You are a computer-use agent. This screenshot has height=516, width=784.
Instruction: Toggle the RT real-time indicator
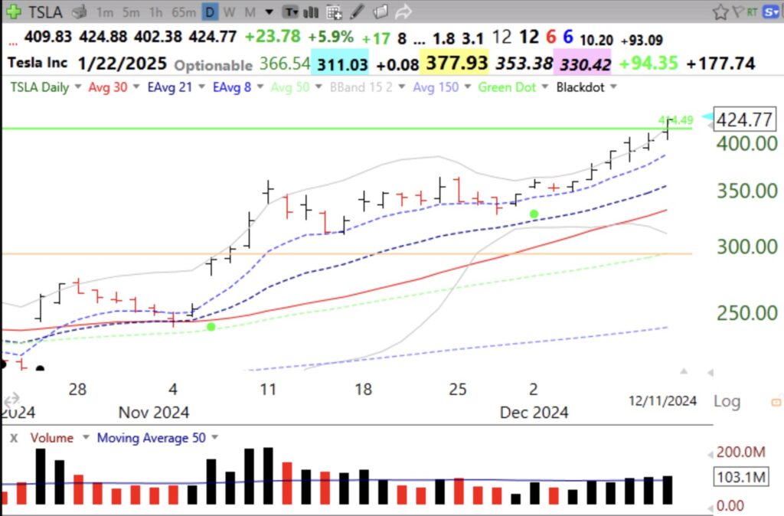coord(752,11)
